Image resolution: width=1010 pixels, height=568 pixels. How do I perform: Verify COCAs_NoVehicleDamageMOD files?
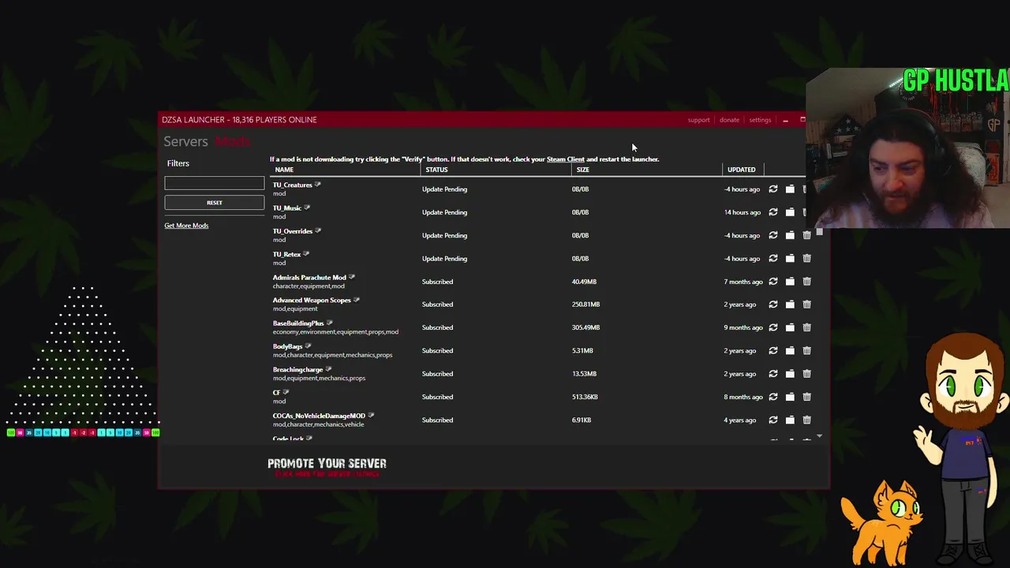[773, 420]
